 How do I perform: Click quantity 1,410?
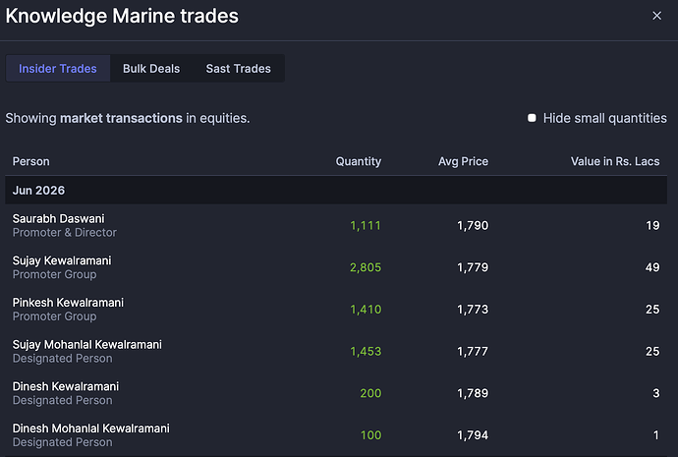point(366,310)
